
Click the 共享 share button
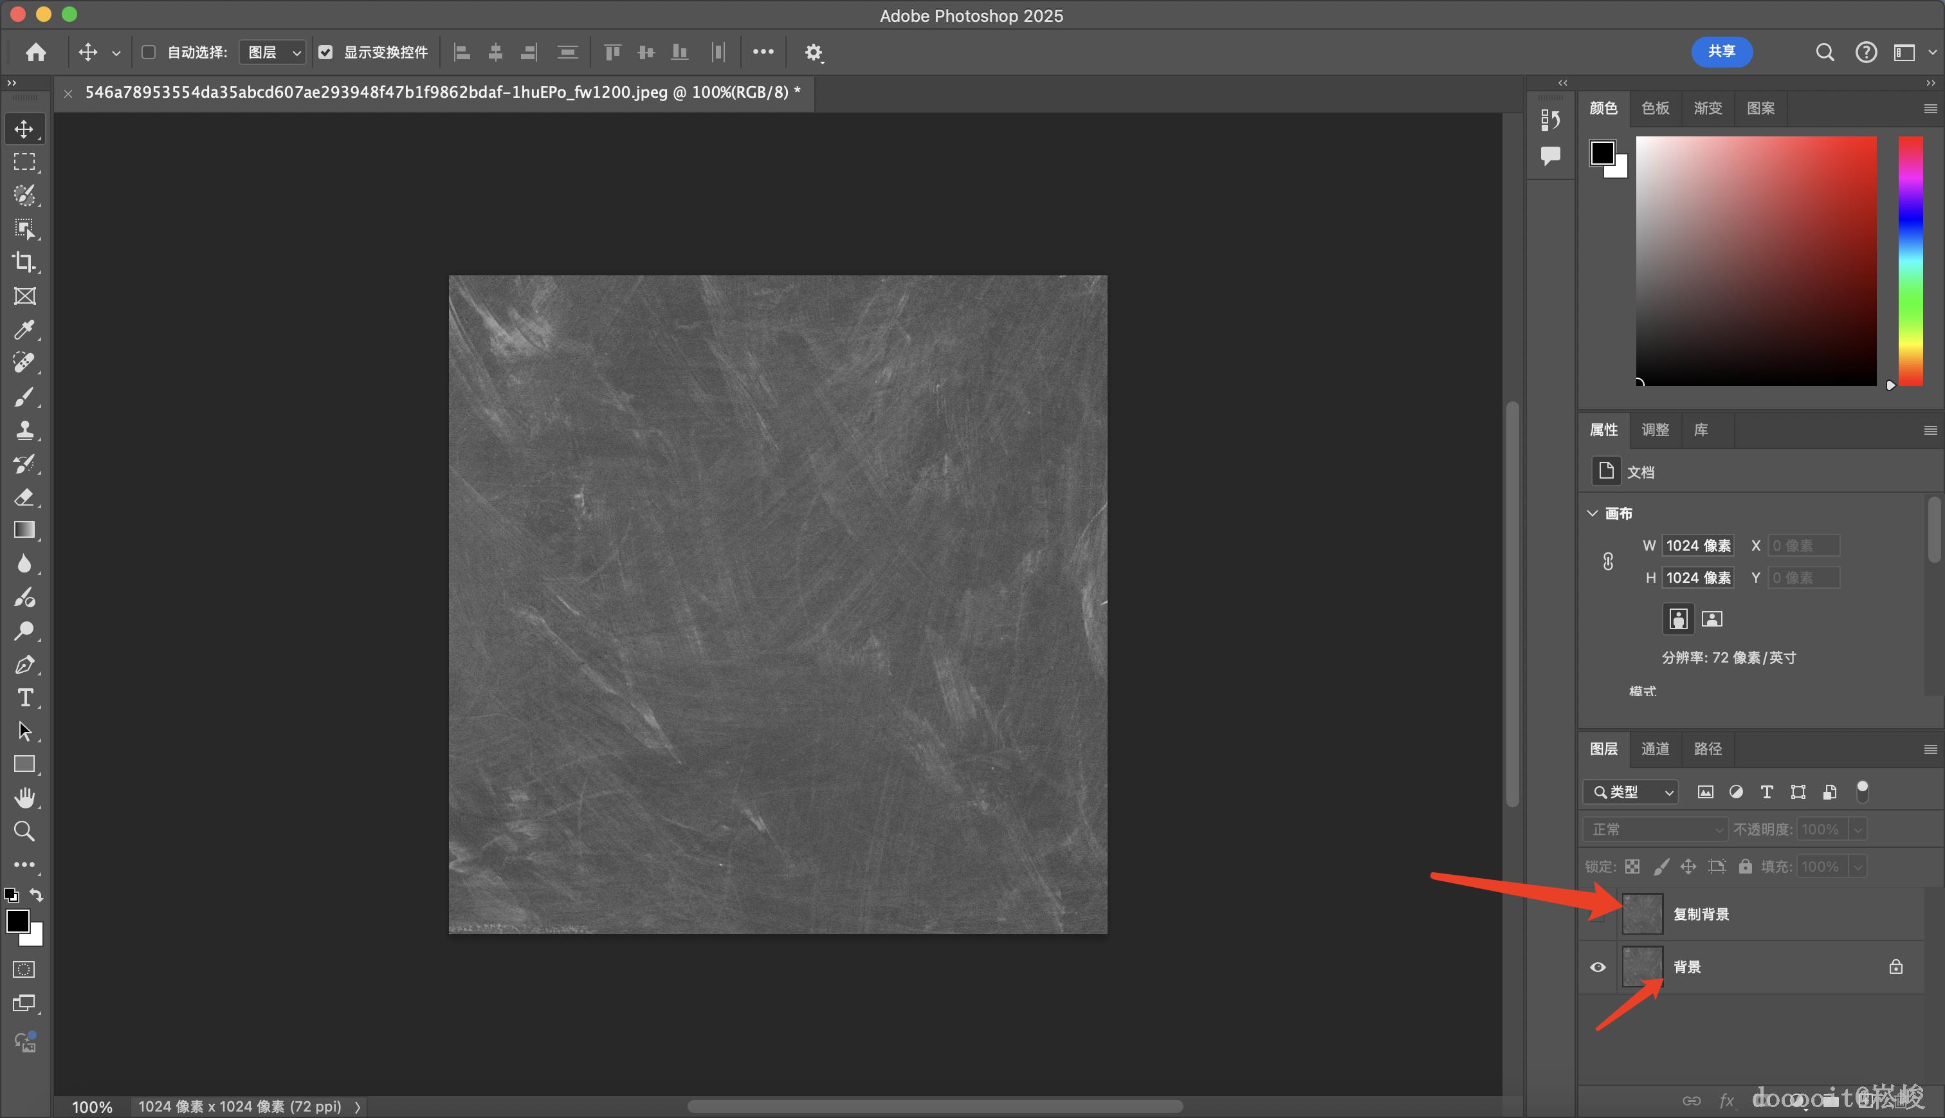coord(1721,51)
